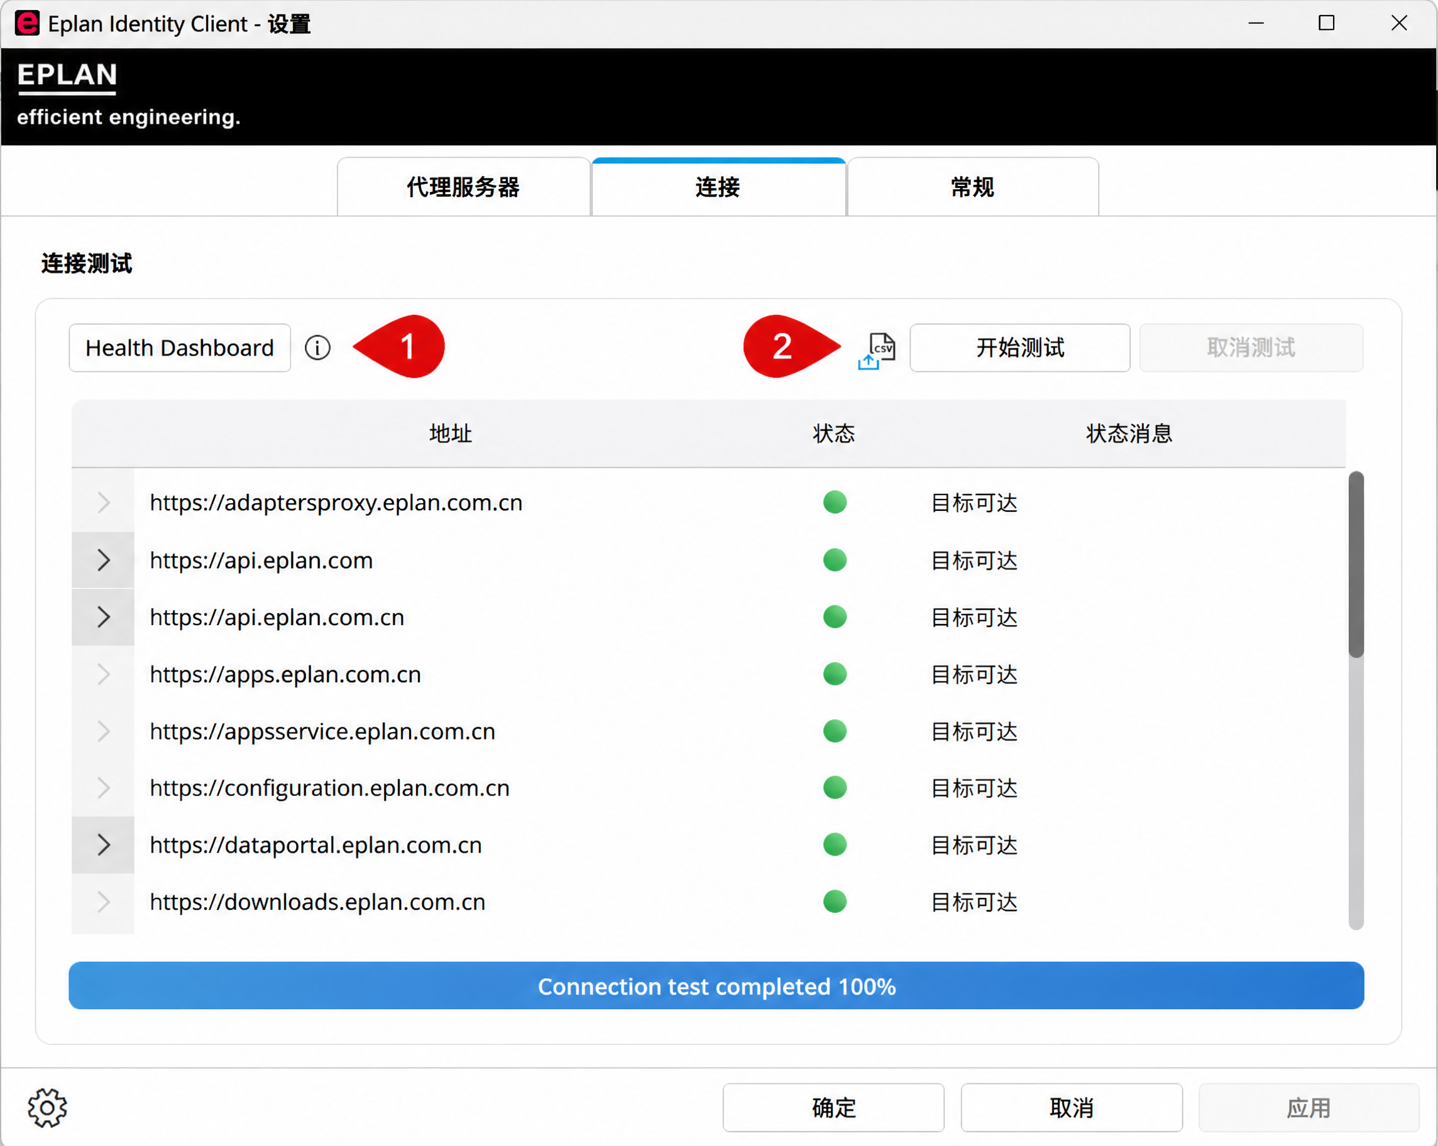The height and width of the screenshot is (1146, 1438).
Task: Open the Health Dashboard button
Action: (180, 347)
